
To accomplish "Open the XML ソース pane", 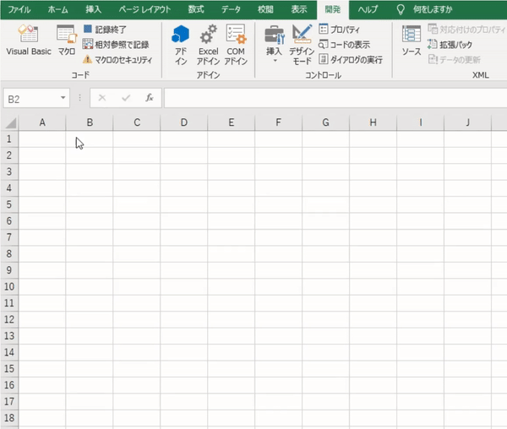I will 412,40.
